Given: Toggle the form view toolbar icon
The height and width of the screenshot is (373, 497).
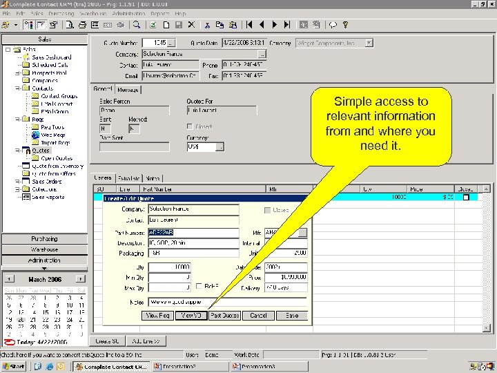Looking at the screenshot, I should pyautogui.click(x=41, y=25).
